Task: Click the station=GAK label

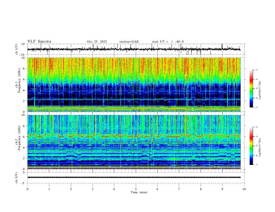Action: (129, 42)
